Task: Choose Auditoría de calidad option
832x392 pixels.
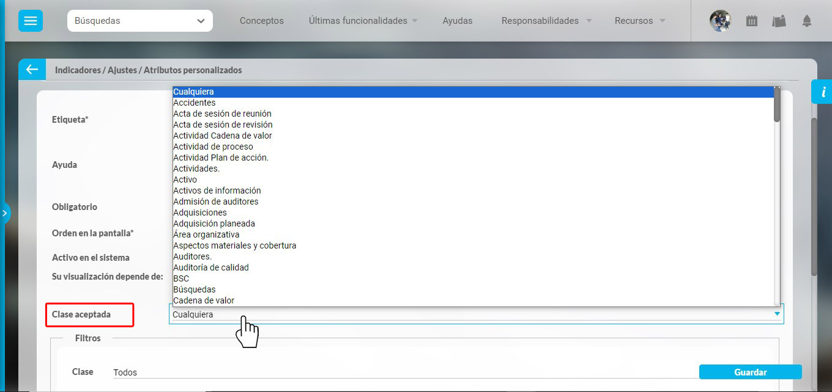Action: click(x=211, y=267)
